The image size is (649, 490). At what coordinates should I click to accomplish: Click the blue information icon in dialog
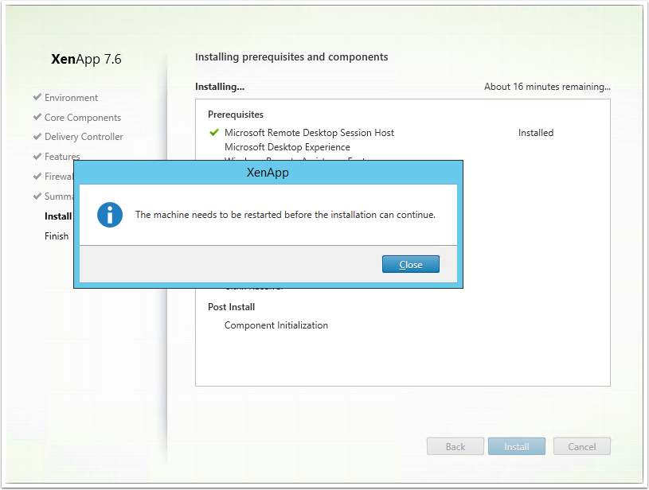point(110,215)
